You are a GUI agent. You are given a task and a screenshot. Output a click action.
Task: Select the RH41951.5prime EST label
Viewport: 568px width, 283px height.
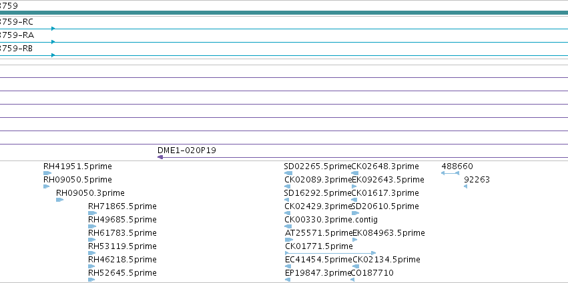coord(77,166)
